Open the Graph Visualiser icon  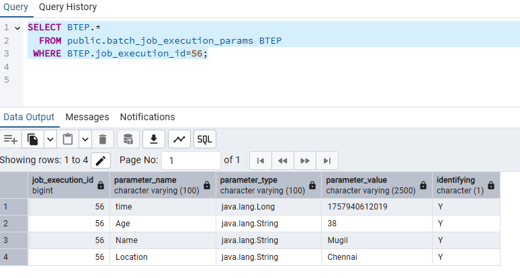(x=179, y=139)
